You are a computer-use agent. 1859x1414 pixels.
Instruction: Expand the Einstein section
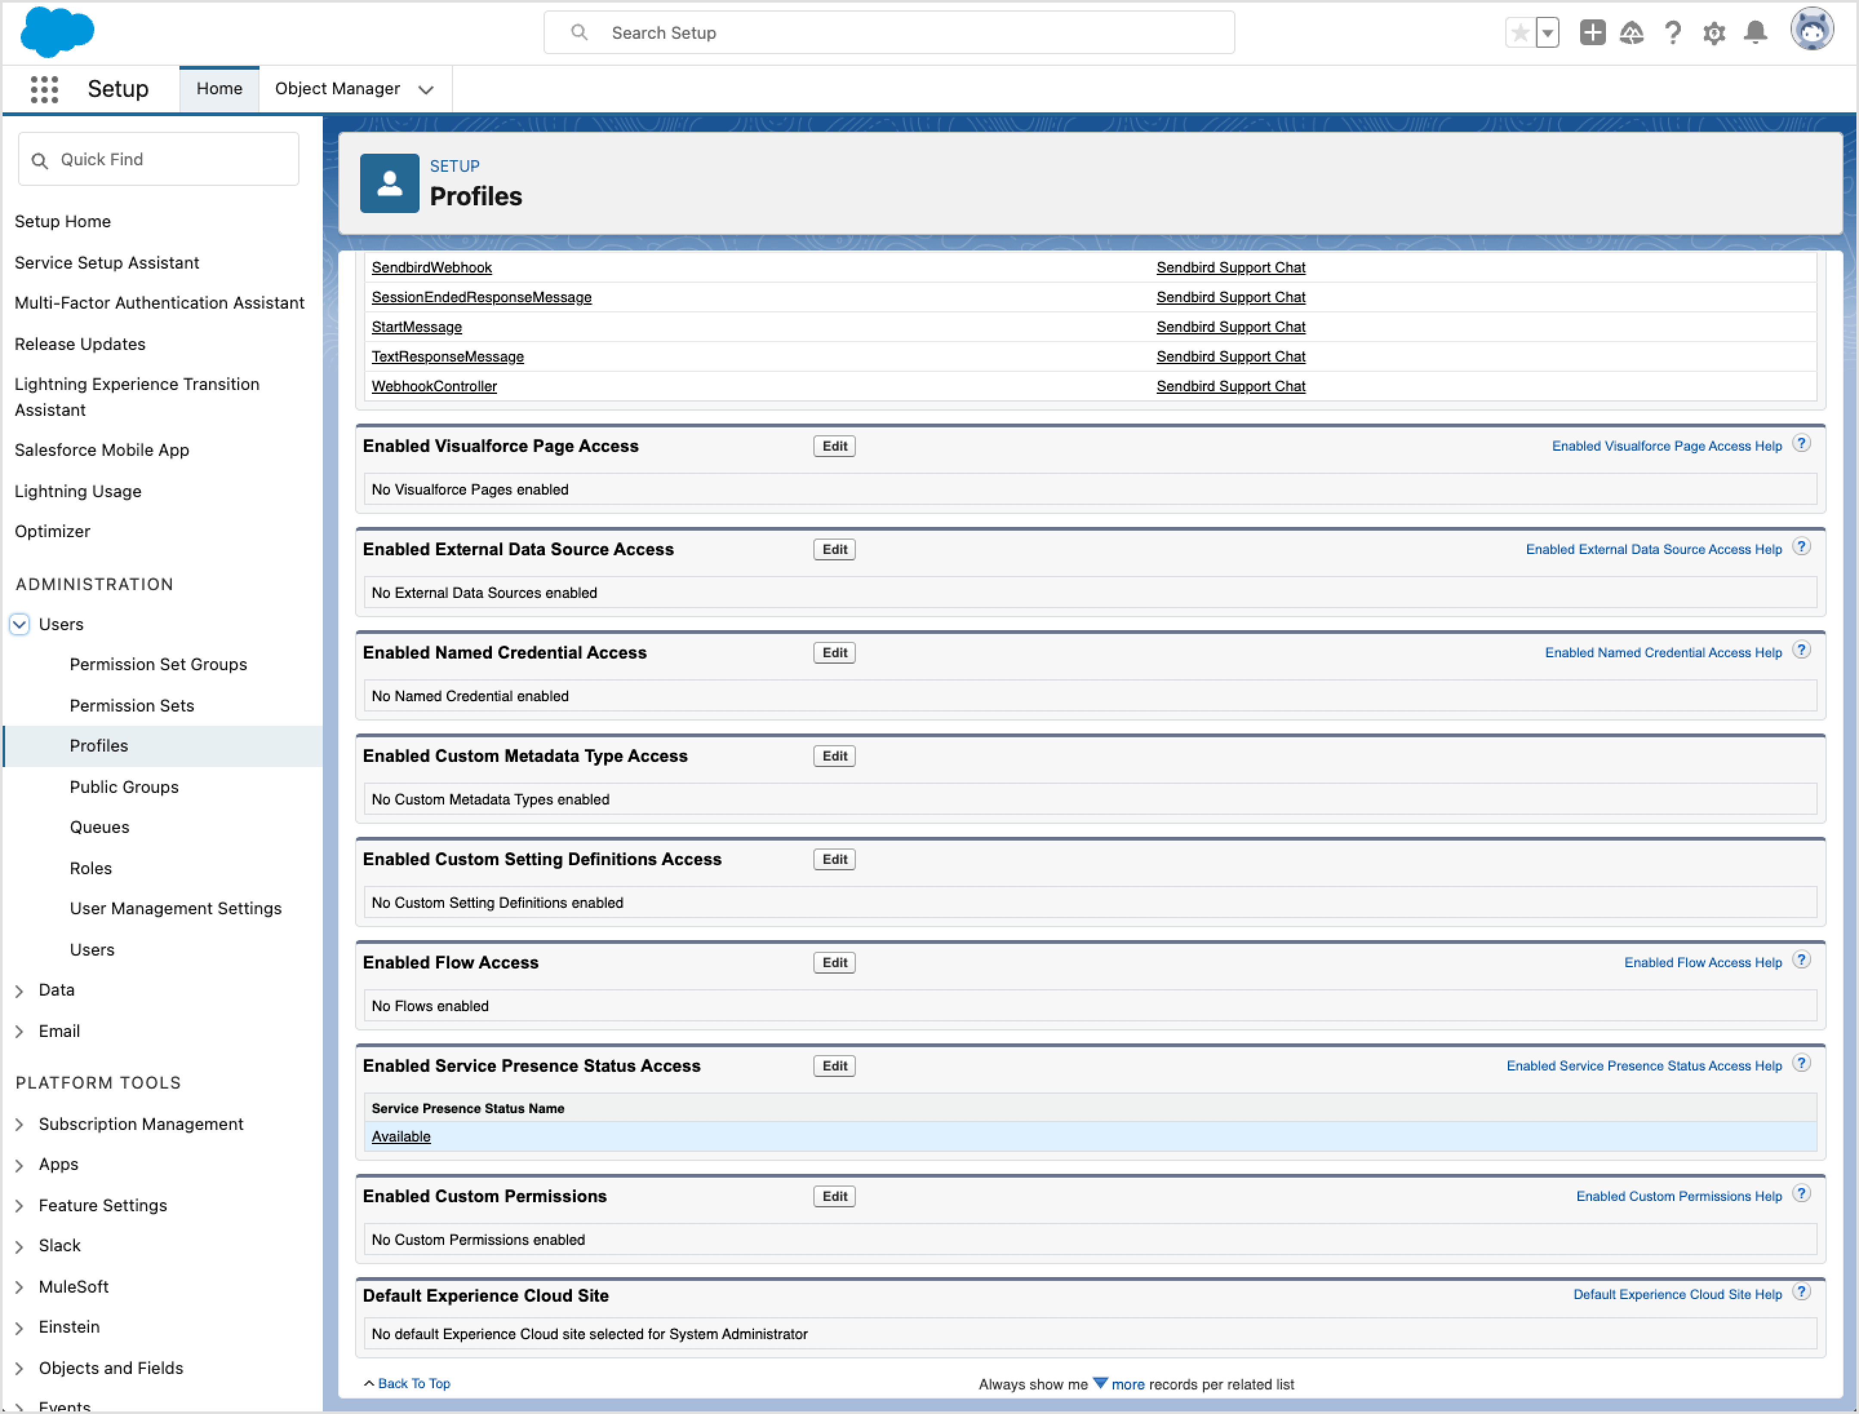pos(20,1327)
